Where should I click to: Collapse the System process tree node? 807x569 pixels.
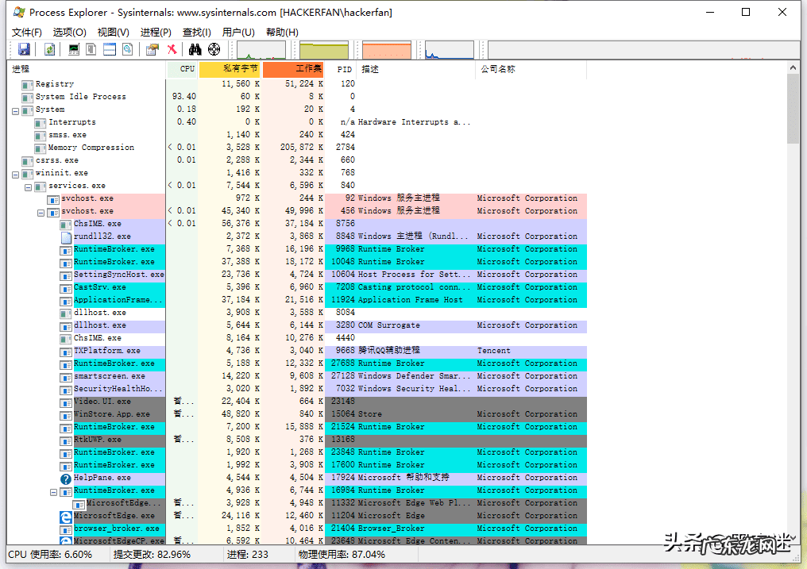[16, 110]
